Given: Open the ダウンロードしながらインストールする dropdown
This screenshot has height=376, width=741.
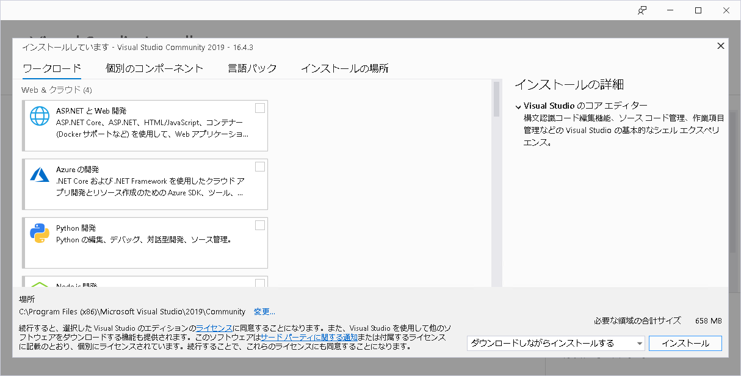Looking at the screenshot, I should tap(555, 344).
